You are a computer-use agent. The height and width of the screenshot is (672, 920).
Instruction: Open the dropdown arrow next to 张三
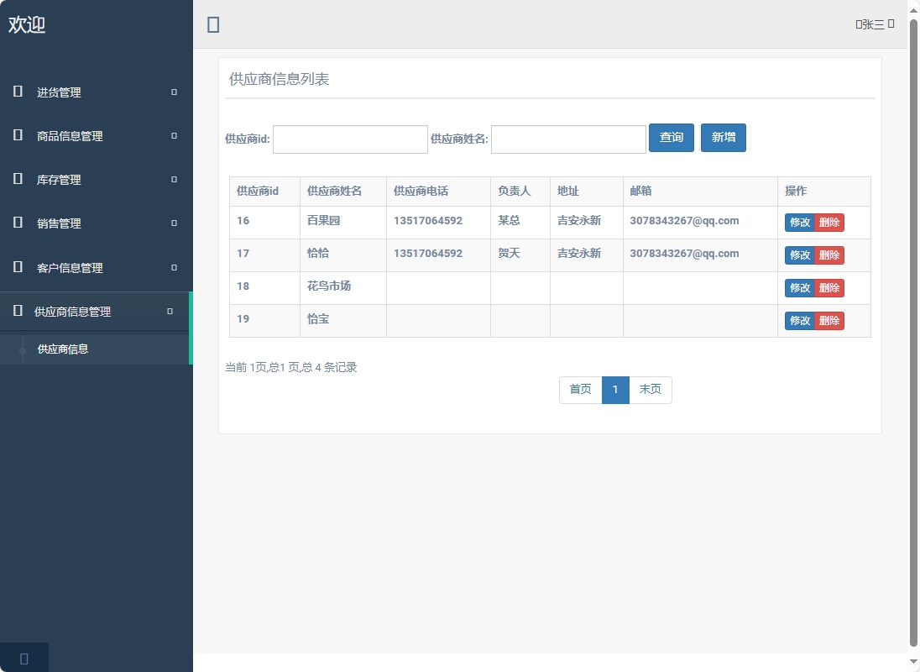coord(891,24)
